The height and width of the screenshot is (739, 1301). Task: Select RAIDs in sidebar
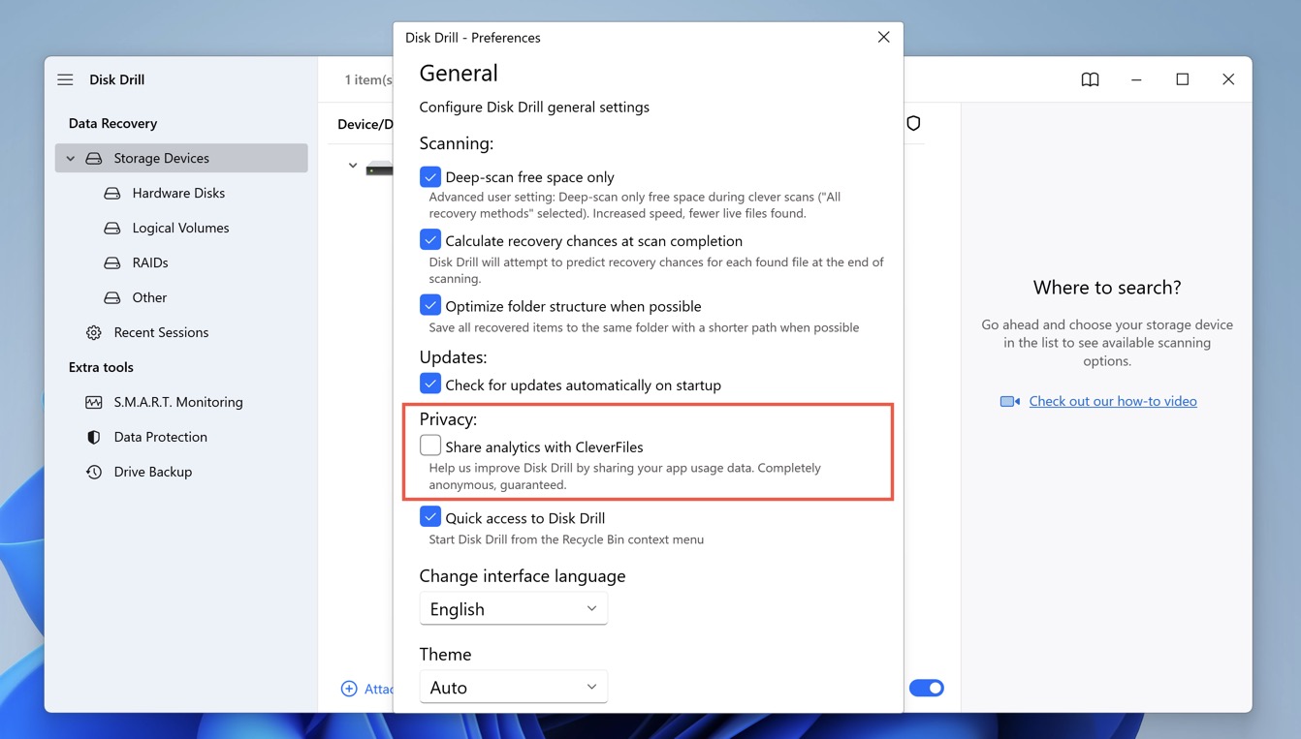(150, 262)
